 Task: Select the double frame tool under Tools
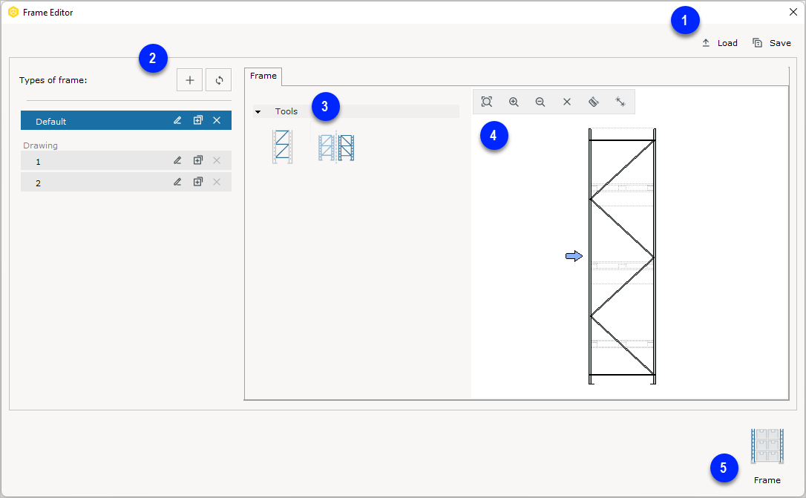click(336, 146)
